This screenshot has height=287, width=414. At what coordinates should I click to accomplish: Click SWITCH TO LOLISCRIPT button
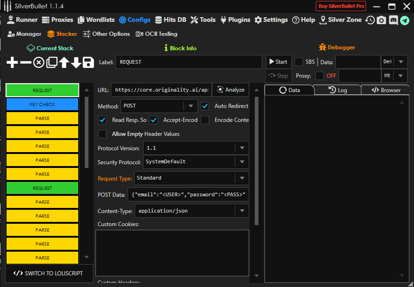(x=49, y=274)
